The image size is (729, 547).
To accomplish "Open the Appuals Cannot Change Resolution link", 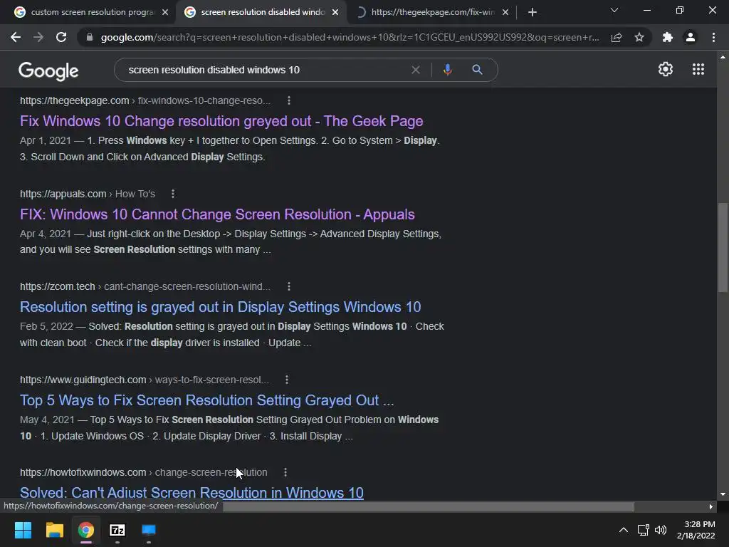I will coord(217,214).
